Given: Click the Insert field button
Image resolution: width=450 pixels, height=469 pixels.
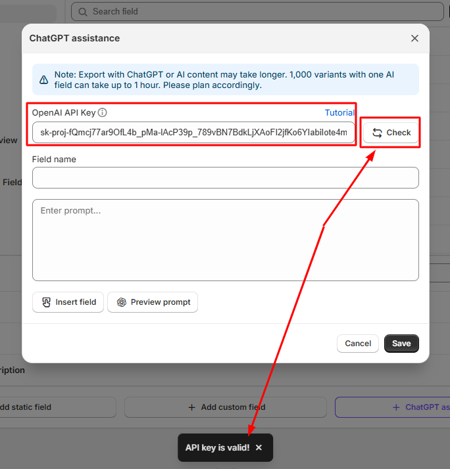Looking at the screenshot, I should (x=68, y=302).
